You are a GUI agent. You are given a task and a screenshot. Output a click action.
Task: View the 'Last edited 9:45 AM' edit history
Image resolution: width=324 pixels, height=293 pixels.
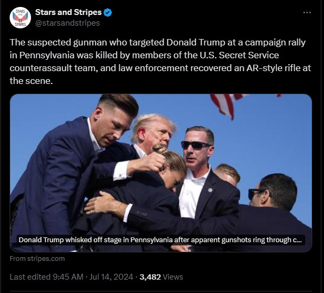point(47,277)
